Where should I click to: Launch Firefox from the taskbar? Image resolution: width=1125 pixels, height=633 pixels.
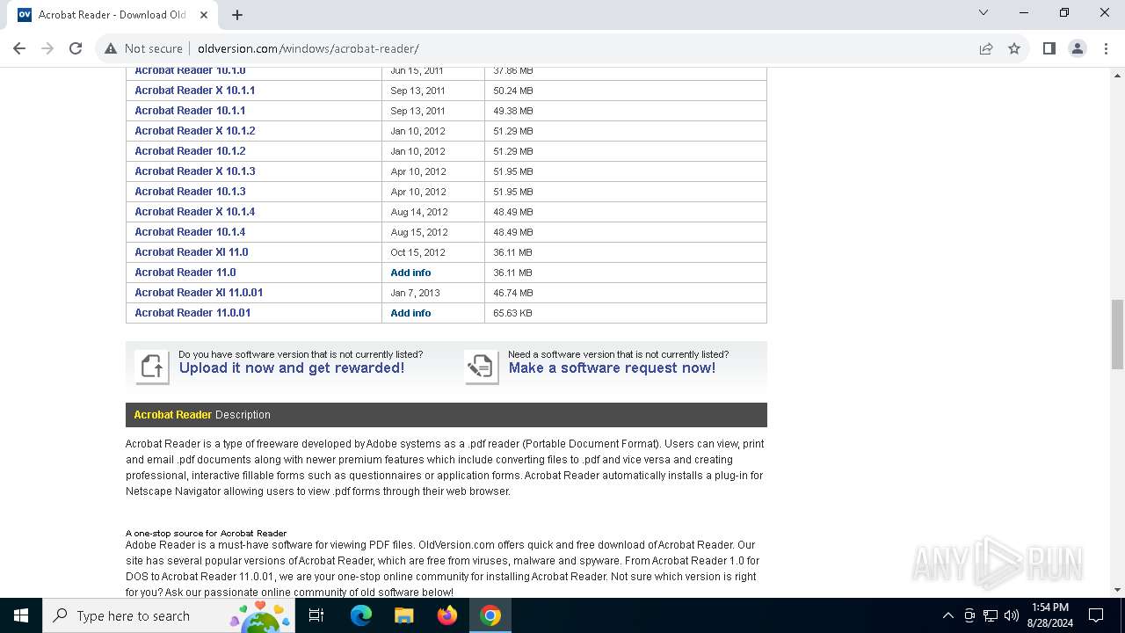[x=447, y=615]
